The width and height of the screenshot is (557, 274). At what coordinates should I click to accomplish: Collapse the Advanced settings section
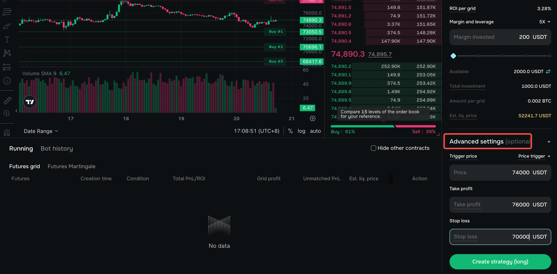coord(549,142)
